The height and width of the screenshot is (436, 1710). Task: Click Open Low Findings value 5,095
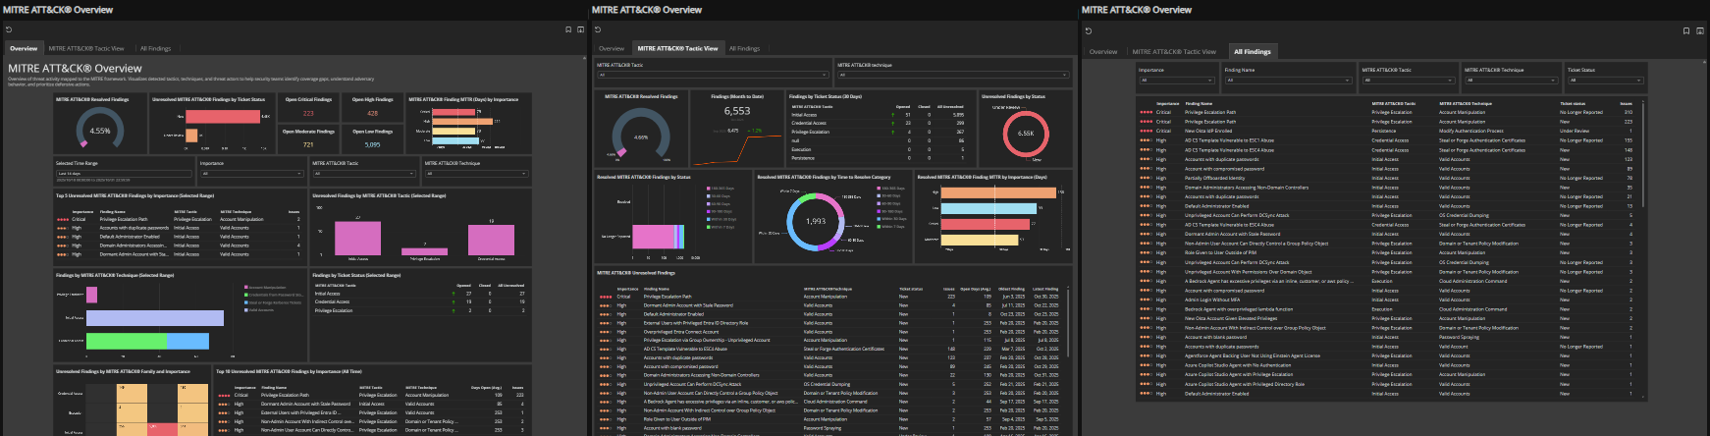point(372,144)
